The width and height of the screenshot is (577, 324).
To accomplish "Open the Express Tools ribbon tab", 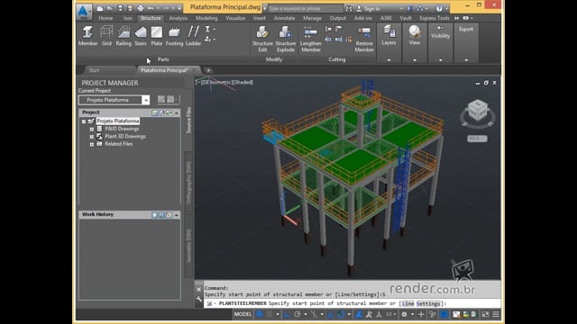I will [435, 18].
